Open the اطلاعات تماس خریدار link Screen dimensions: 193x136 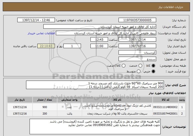click(41, 33)
